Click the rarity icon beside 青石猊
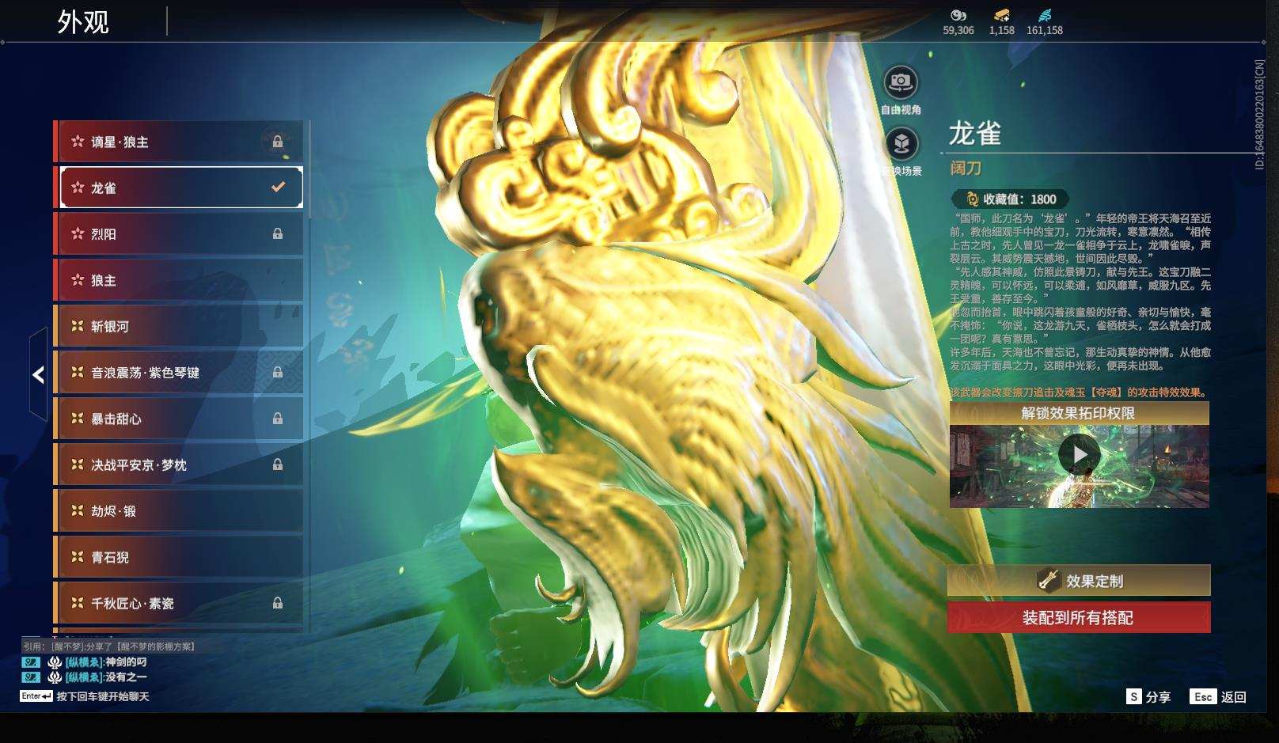 [78, 557]
